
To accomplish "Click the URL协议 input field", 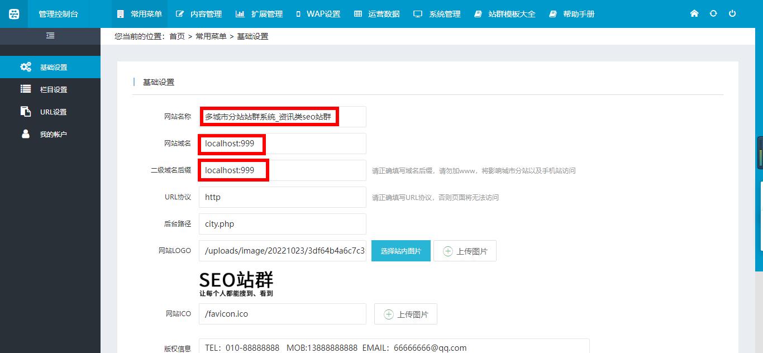I will coord(282,197).
